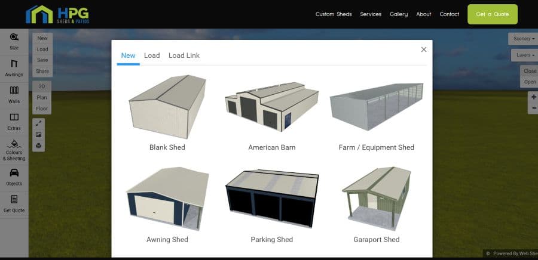Screen dimensions: 538x260
Task: Choose the Parking Shed thumbnail
Action: (272, 199)
